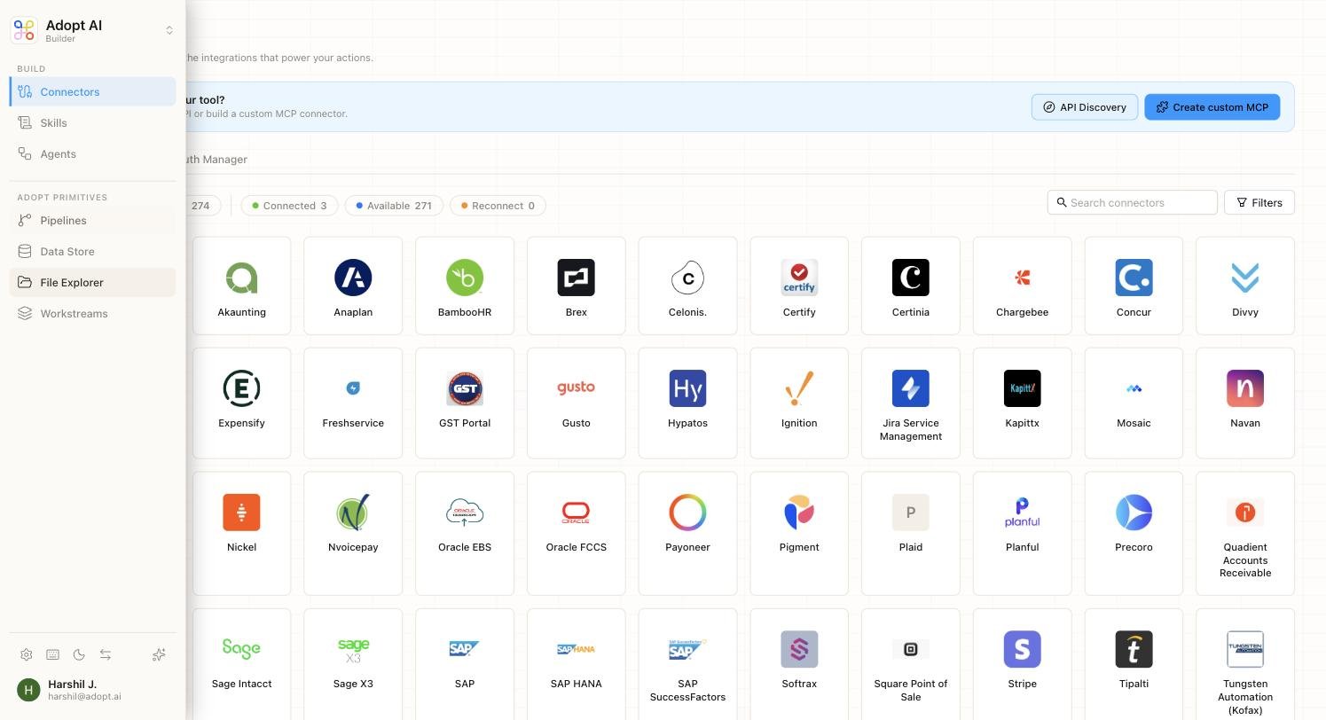1326x720 pixels.
Task: Pick the Ignition connector icon
Action: point(799,388)
